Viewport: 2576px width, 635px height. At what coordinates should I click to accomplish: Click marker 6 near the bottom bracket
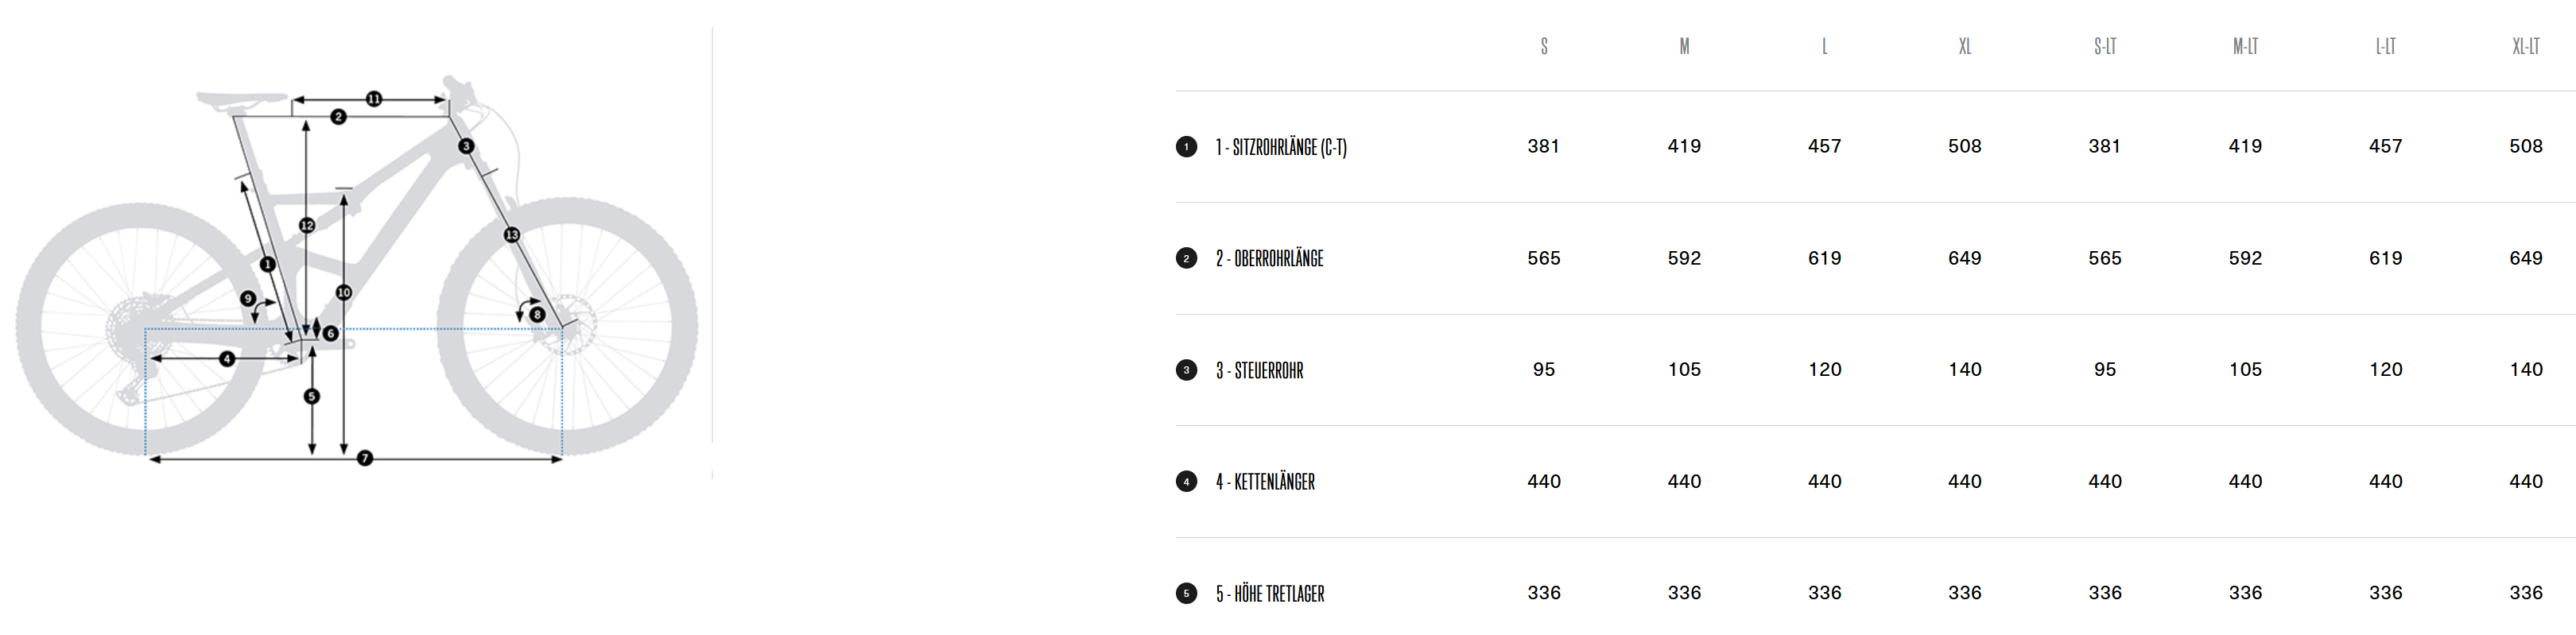click(x=330, y=333)
